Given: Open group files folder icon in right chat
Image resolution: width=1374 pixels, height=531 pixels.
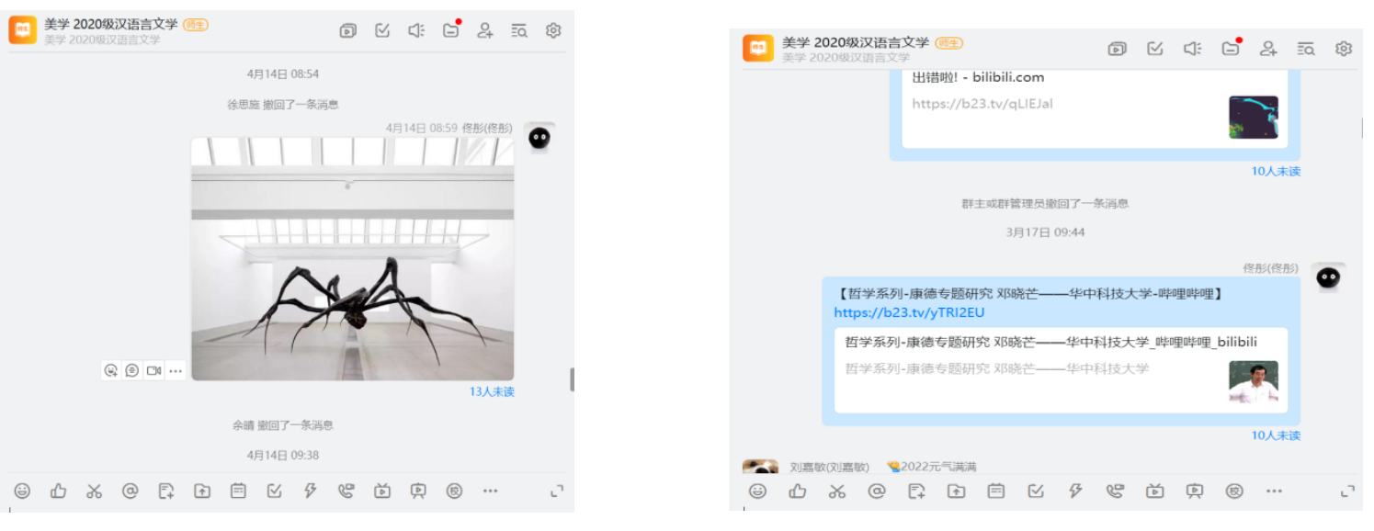Looking at the screenshot, I should point(1231,49).
